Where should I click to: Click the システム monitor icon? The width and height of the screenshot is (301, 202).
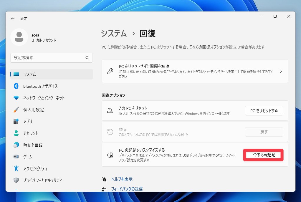(16, 74)
